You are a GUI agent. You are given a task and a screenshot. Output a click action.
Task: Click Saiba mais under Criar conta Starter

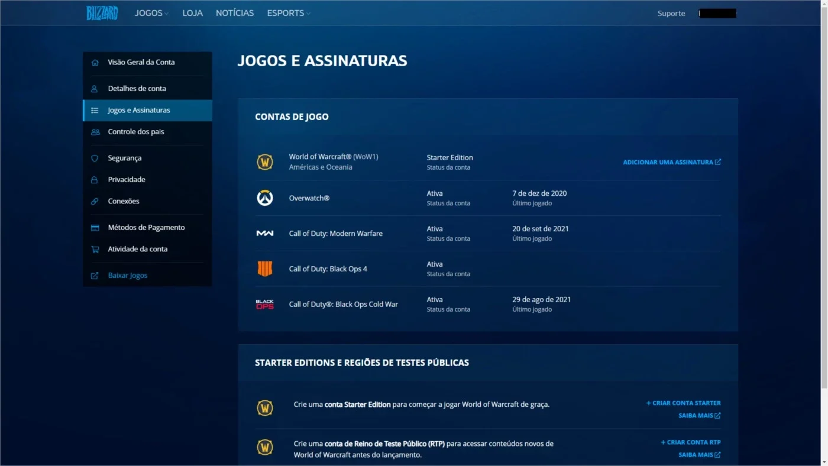[700, 416]
